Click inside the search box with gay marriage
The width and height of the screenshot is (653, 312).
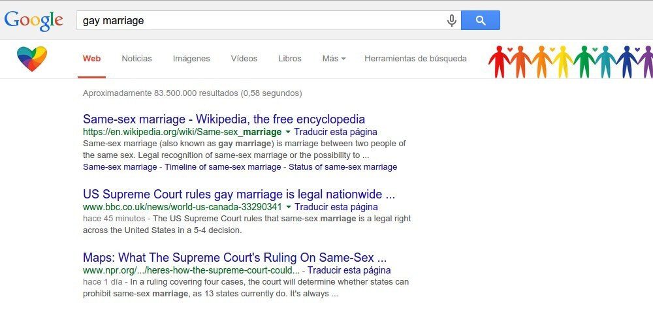point(261,21)
